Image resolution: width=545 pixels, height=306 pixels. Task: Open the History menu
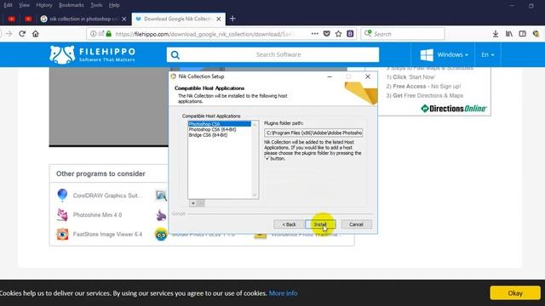point(44,5)
